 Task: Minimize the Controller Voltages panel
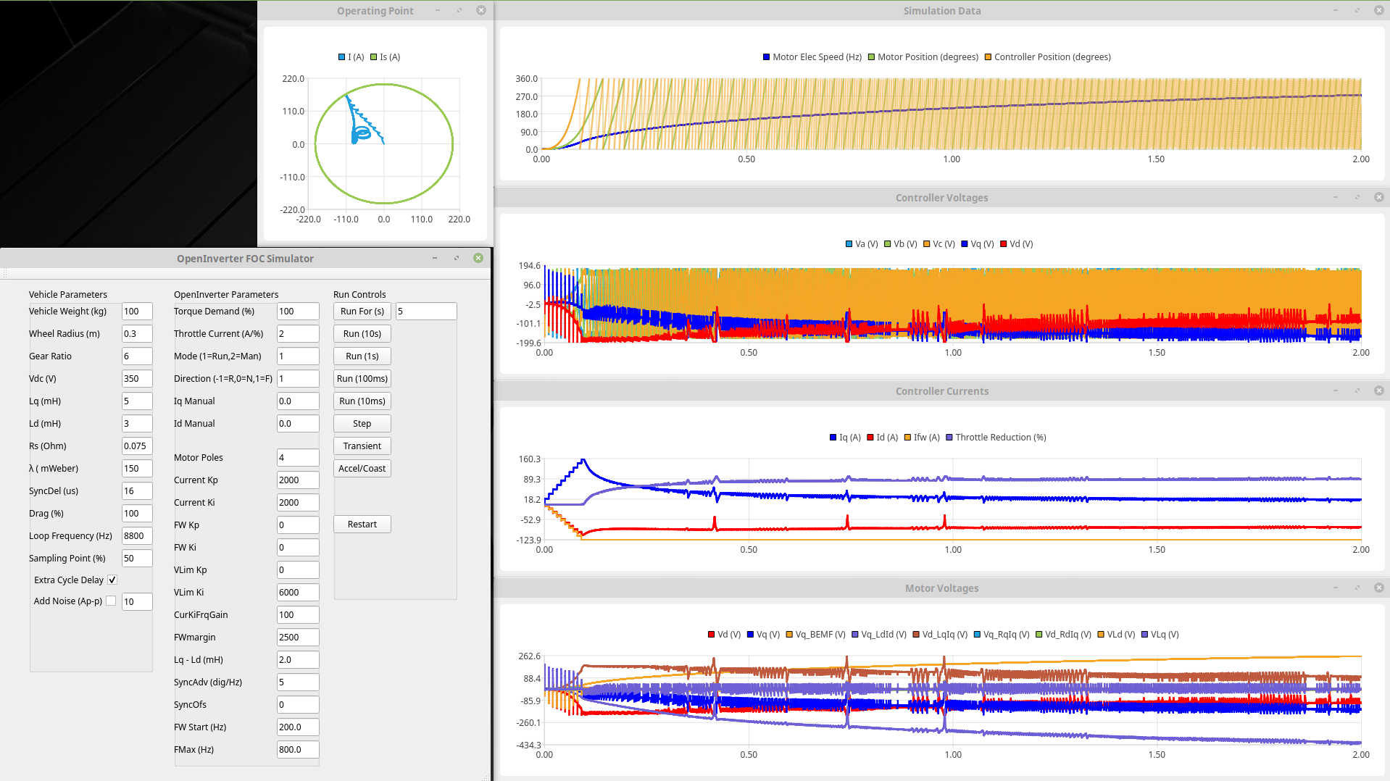point(1335,197)
